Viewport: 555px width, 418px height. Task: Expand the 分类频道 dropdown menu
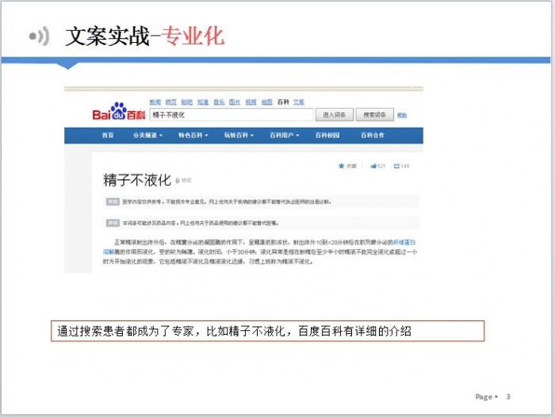147,136
